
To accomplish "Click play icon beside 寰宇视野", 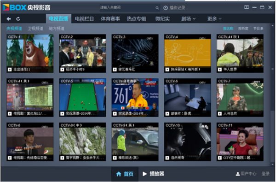I will pyautogui.click(x=62, y=158).
